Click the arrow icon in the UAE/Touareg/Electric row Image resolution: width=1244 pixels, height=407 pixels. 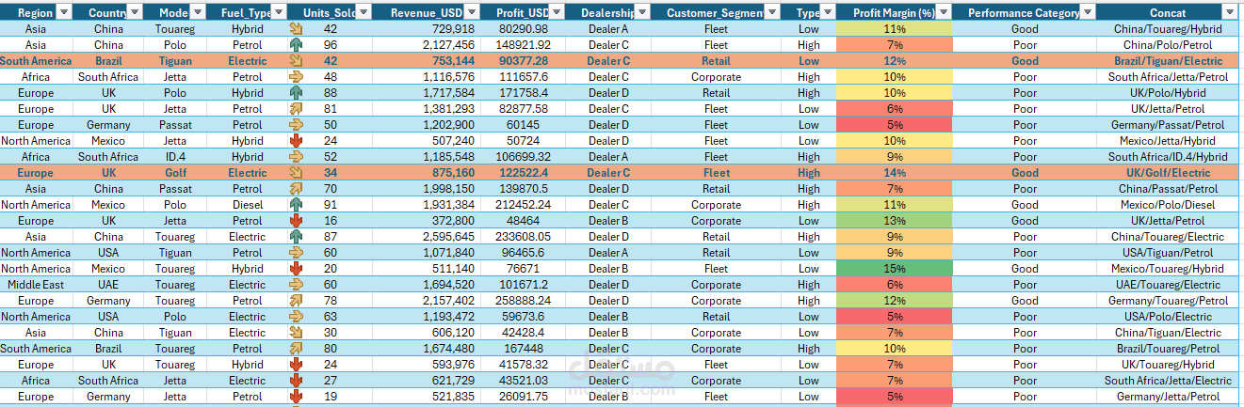click(297, 285)
